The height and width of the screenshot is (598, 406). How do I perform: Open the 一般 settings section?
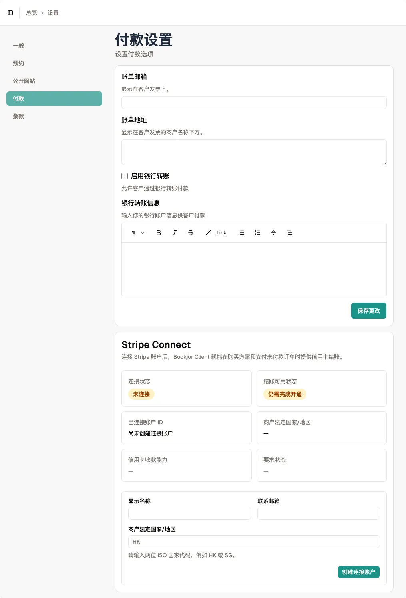[54, 46]
